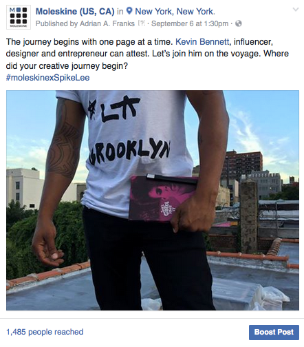Click the post caption text about journey
Viewport: 304px width, 347px height.
(x=147, y=54)
